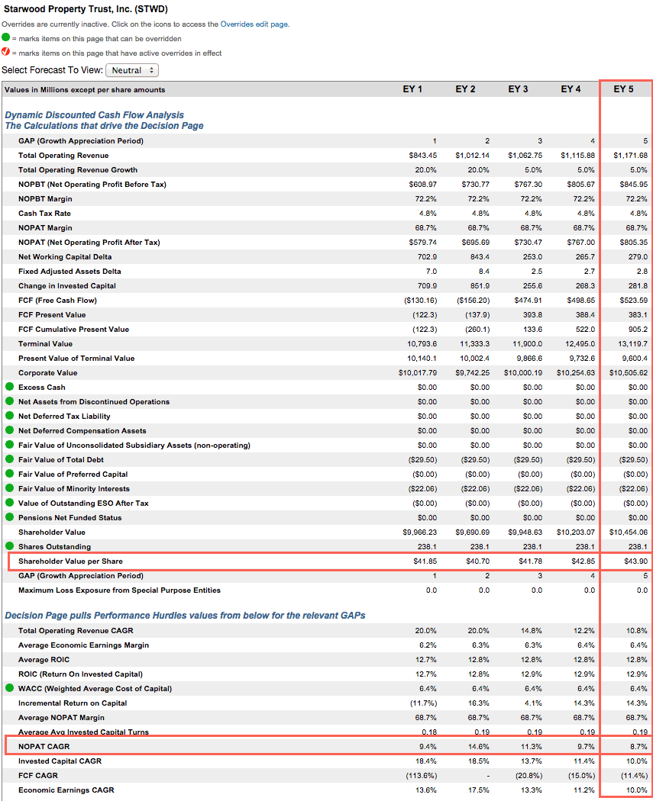This screenshot has width=653, height=801.
Task: Click the Economic Earnings CAGR label
Action: 66,790
